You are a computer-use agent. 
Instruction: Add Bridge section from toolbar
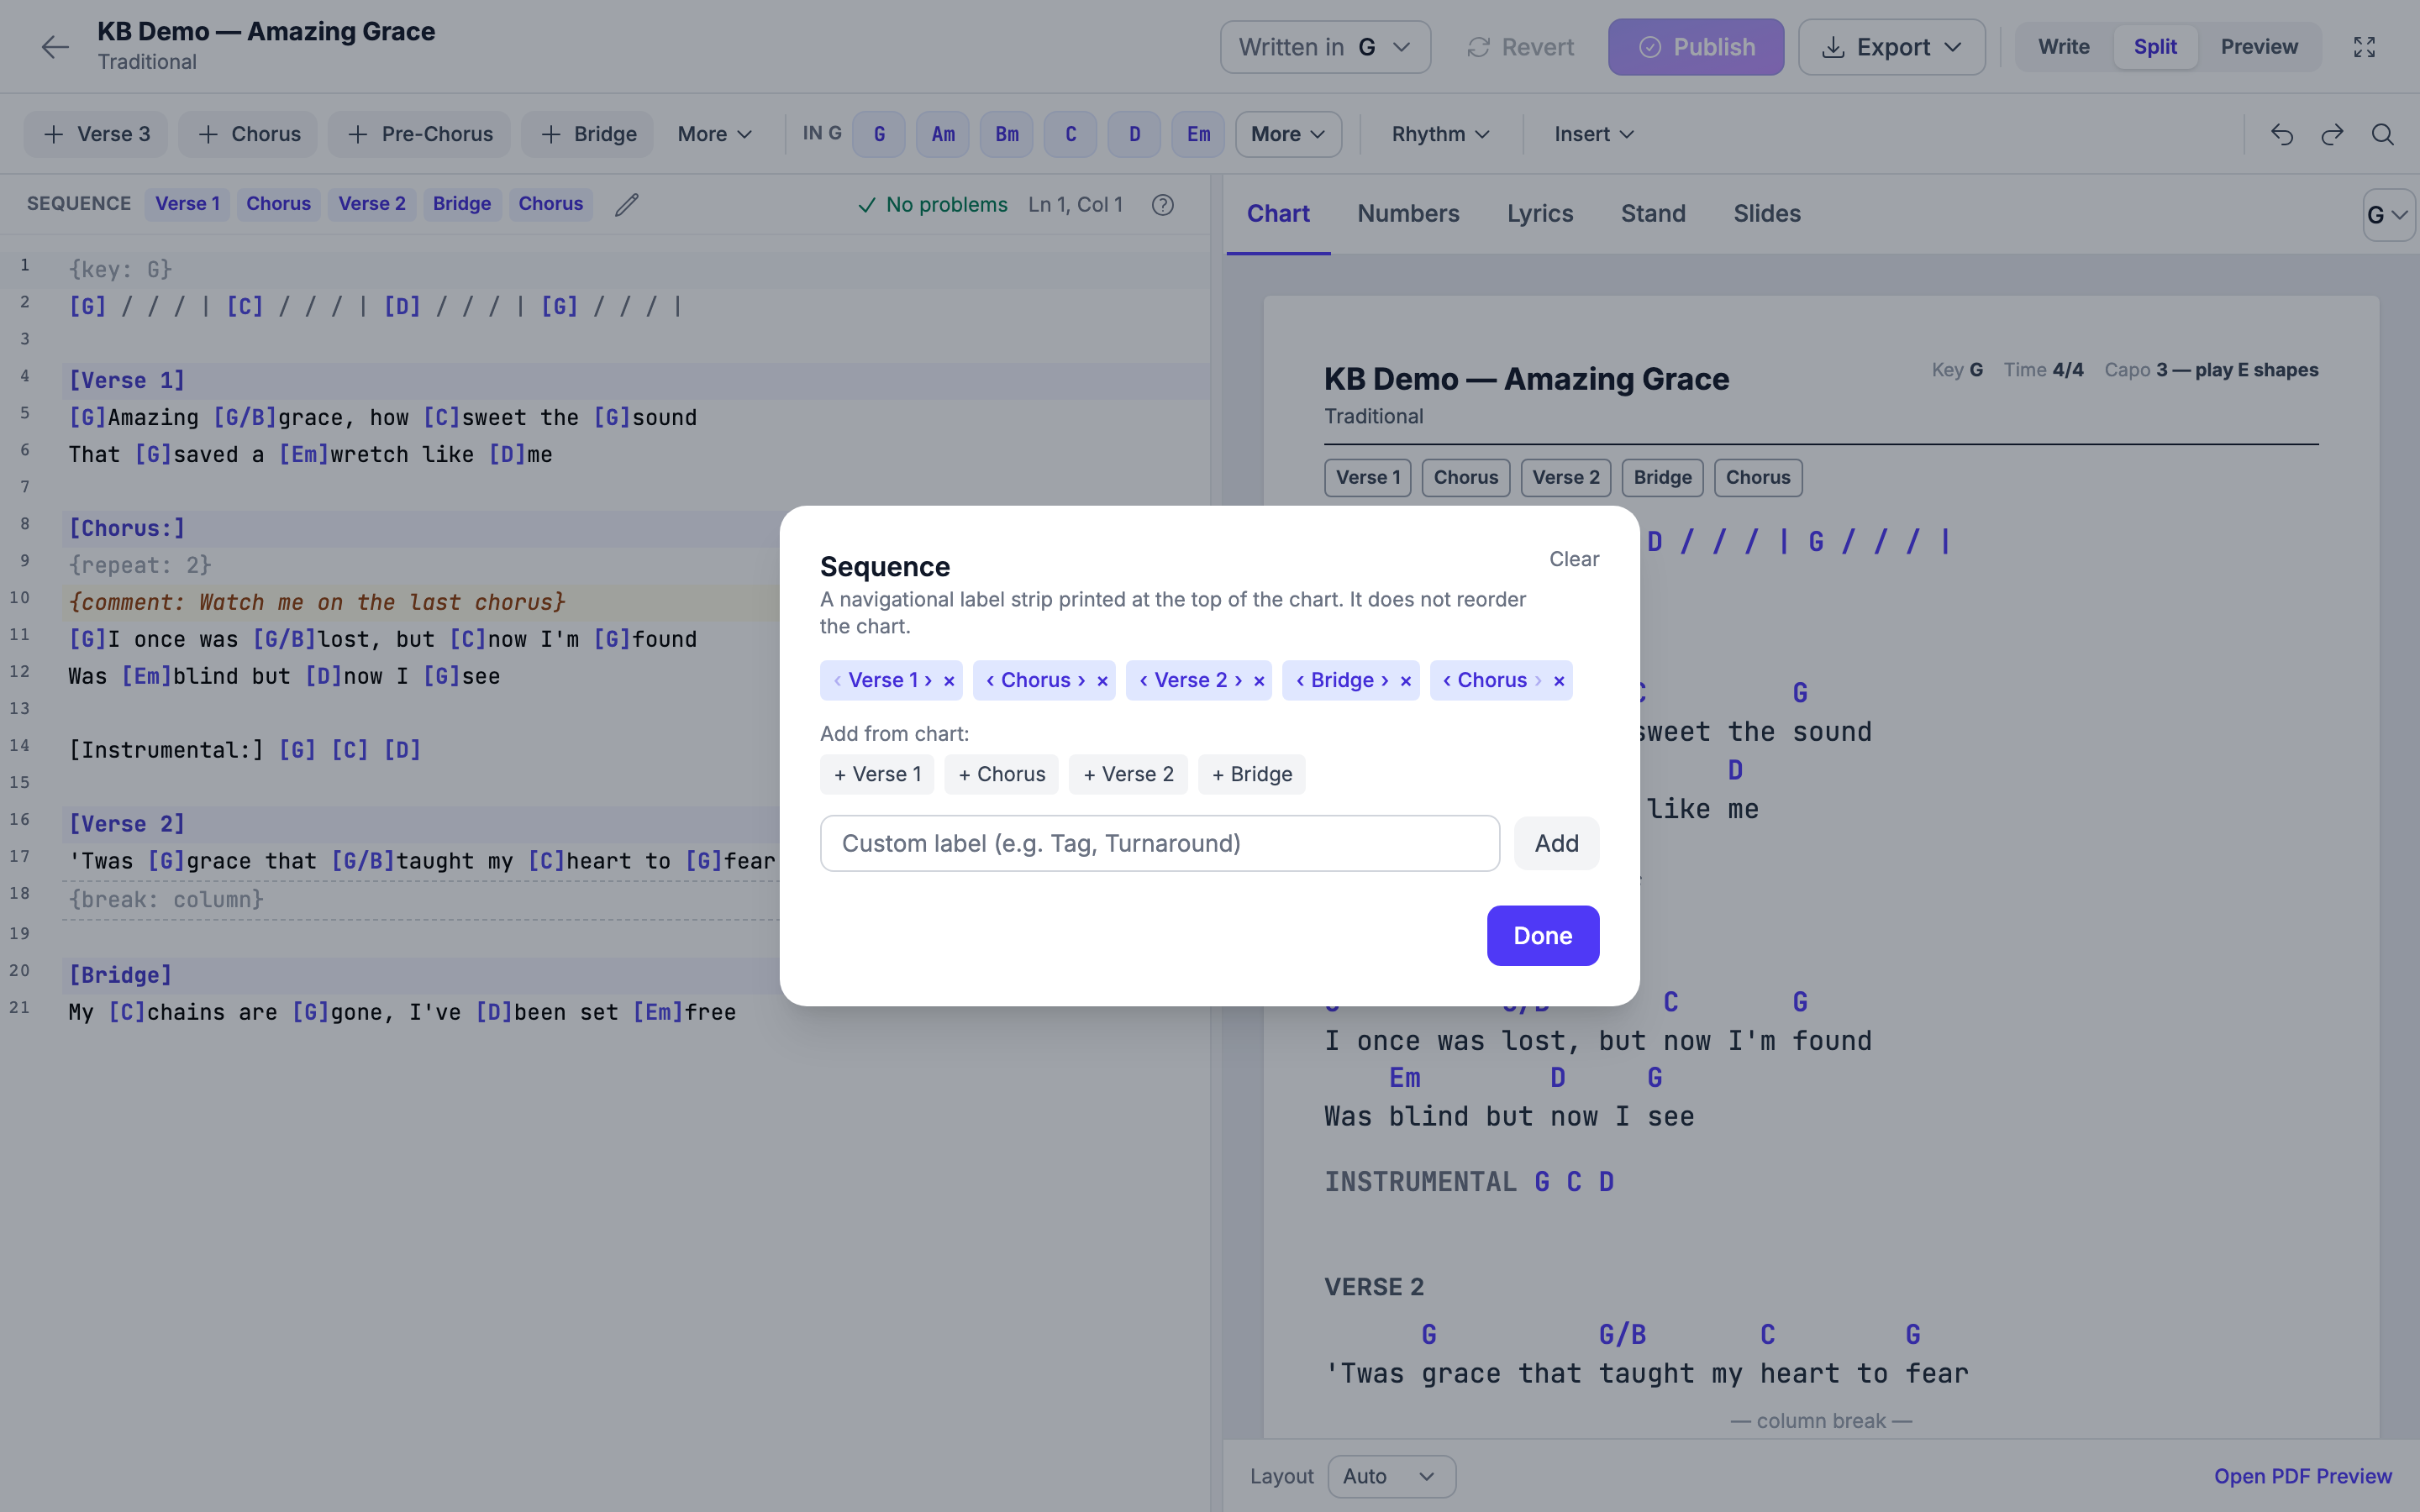click(x=588, y=134)
